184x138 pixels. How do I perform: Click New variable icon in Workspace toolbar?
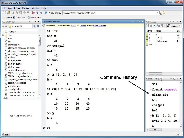(x=147, y=26)
